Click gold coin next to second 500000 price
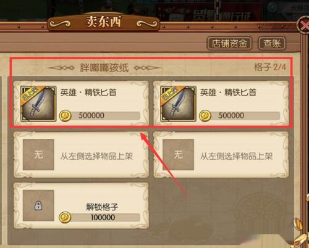The image size is (309, 248). click(x=205, y=115)
